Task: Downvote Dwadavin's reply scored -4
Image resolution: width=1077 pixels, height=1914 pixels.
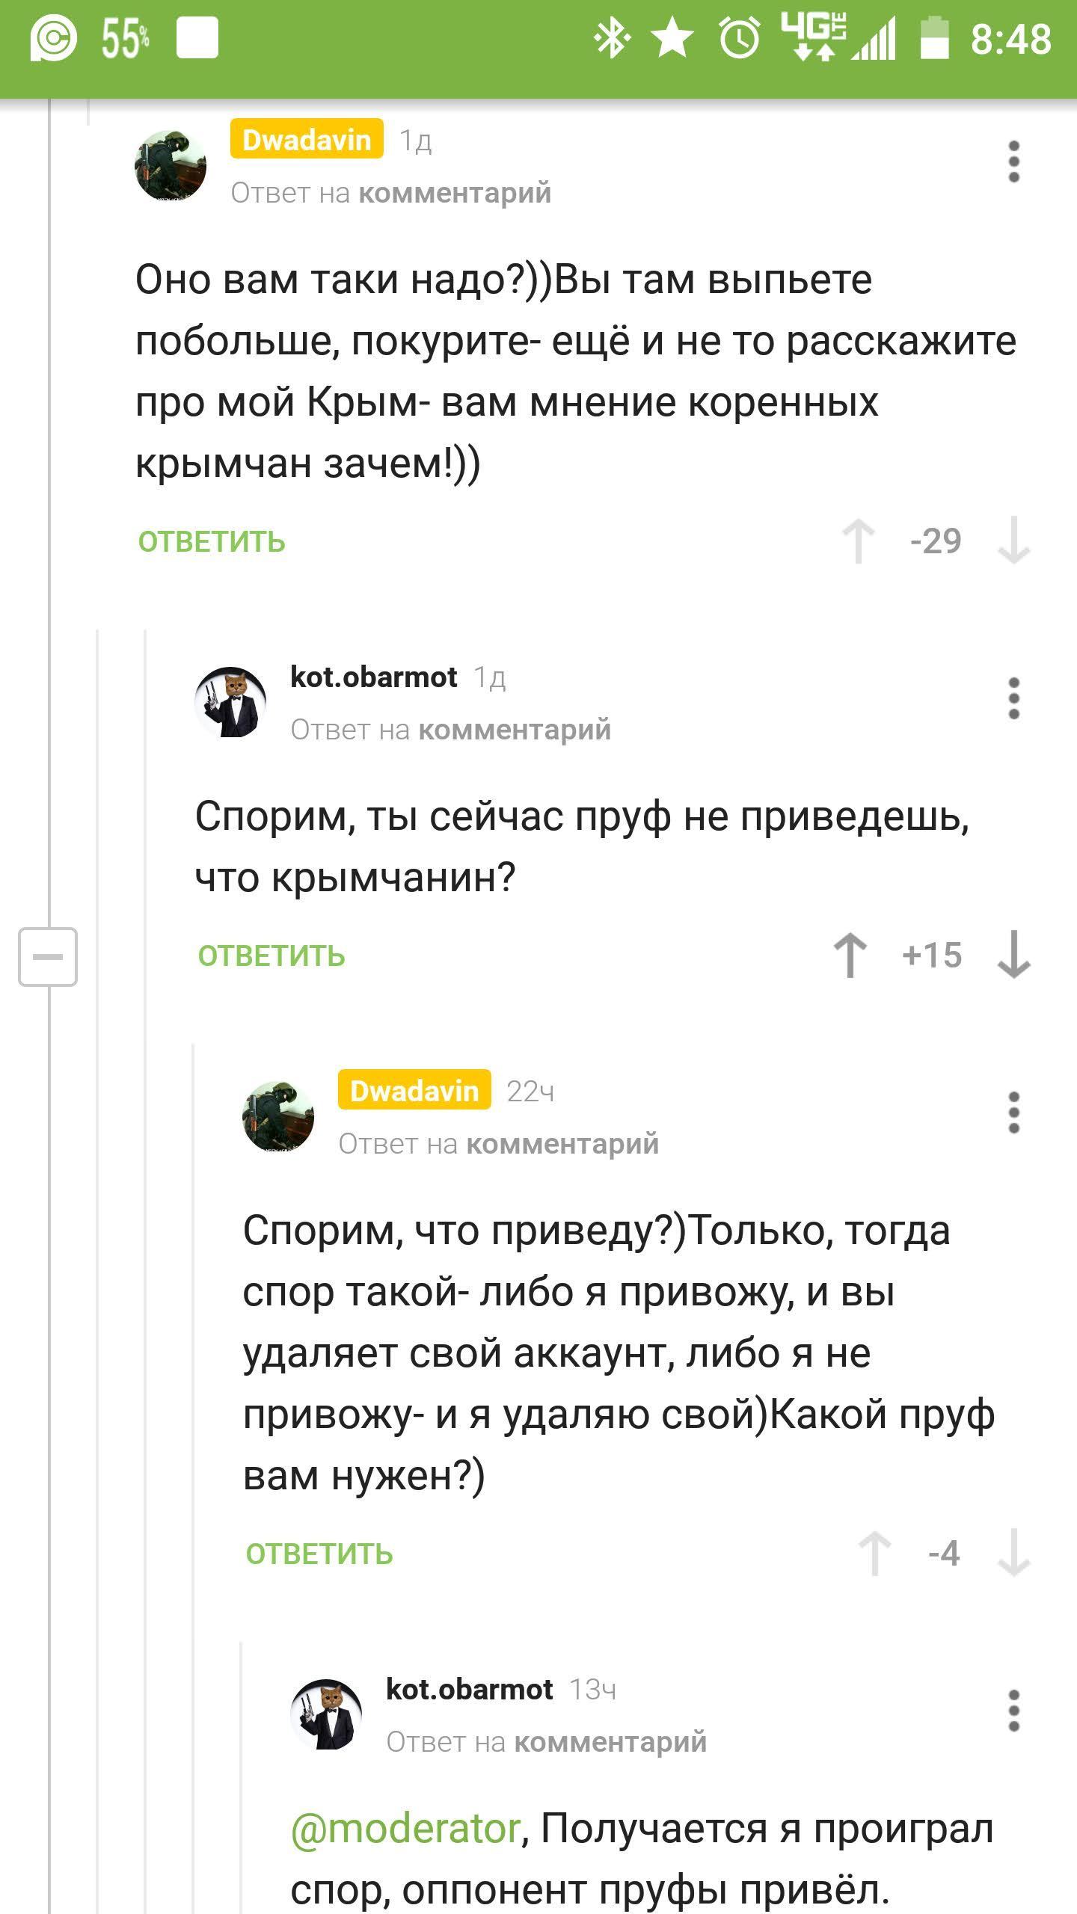Action: click(x=1013, y=1554)
